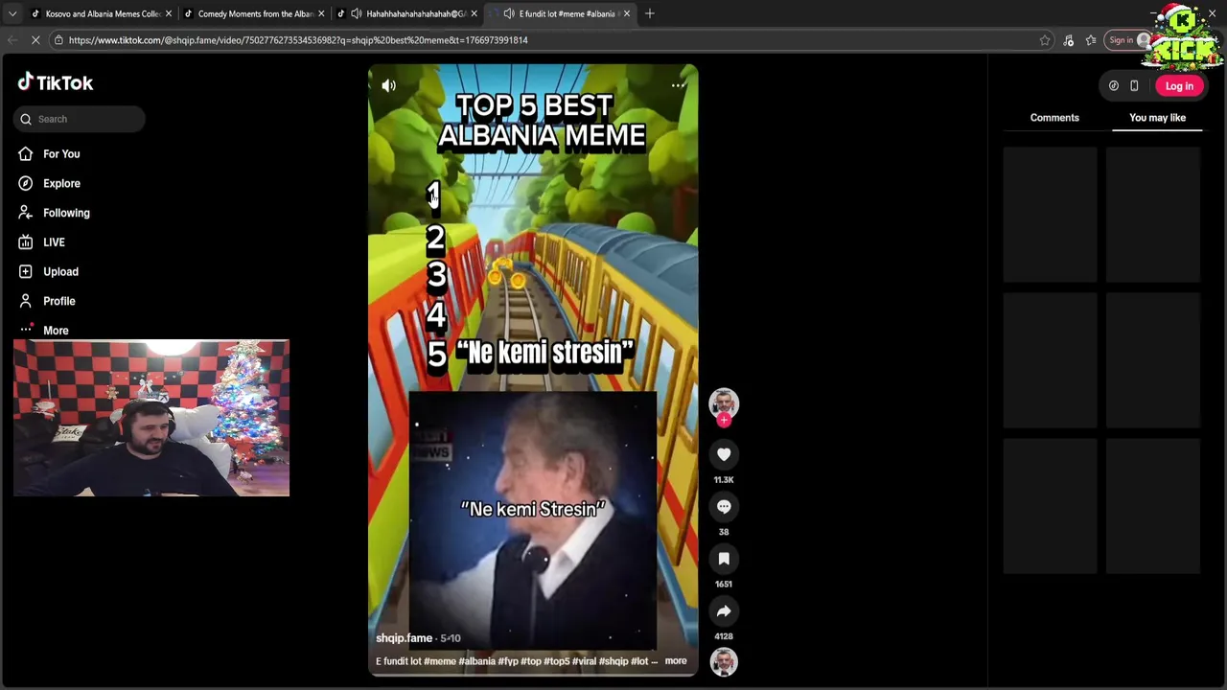Viewport: 1227px width, 690px height.
Task: Click the TikTok logo
Action: pyautogui.click(x=55, y=83)
